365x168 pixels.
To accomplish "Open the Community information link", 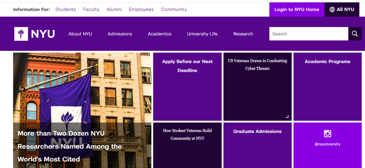I will coord(174,10).
